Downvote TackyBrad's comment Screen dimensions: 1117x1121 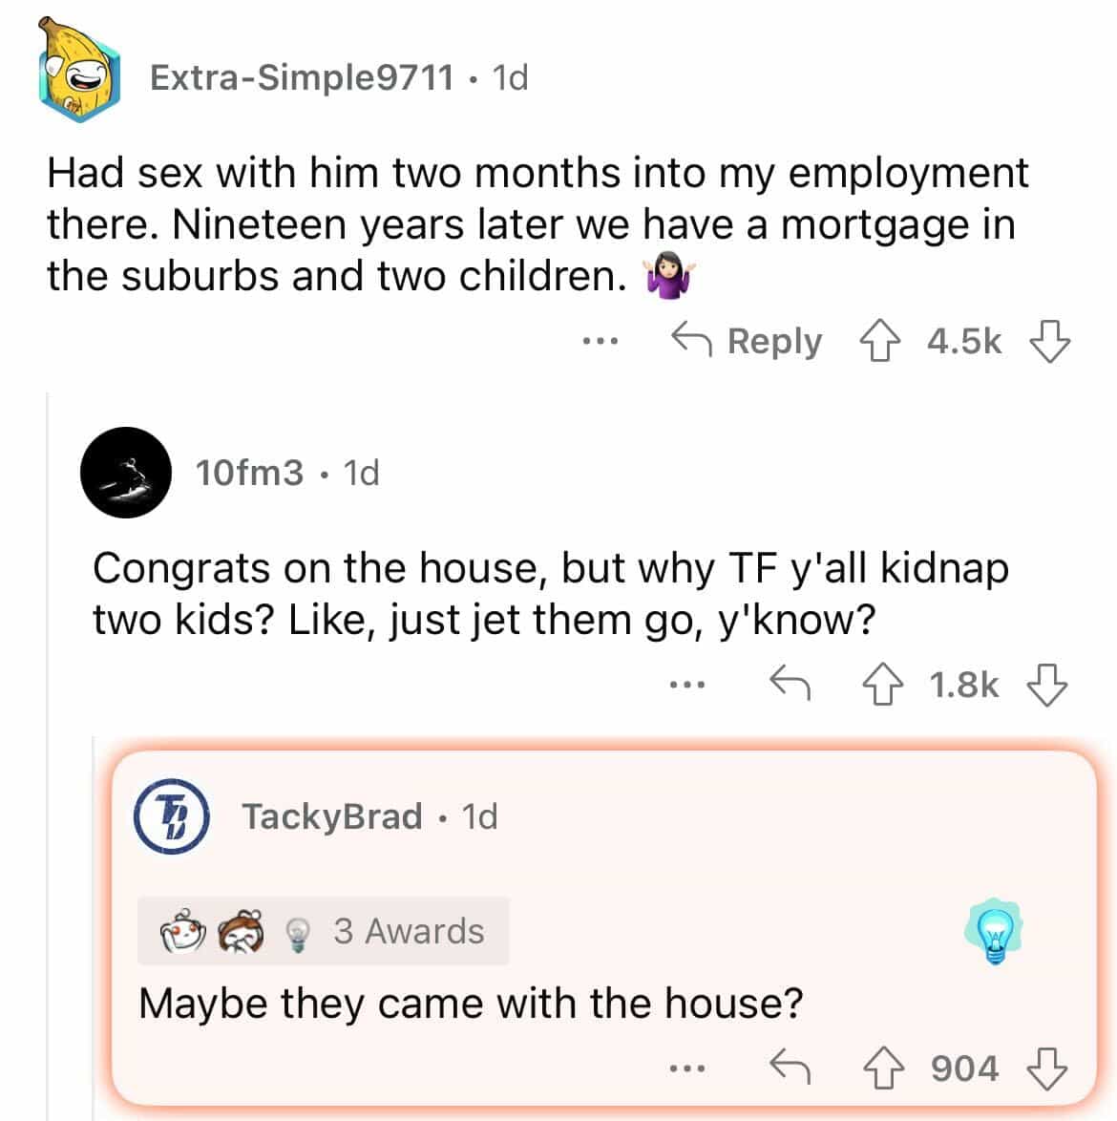1046,1068
